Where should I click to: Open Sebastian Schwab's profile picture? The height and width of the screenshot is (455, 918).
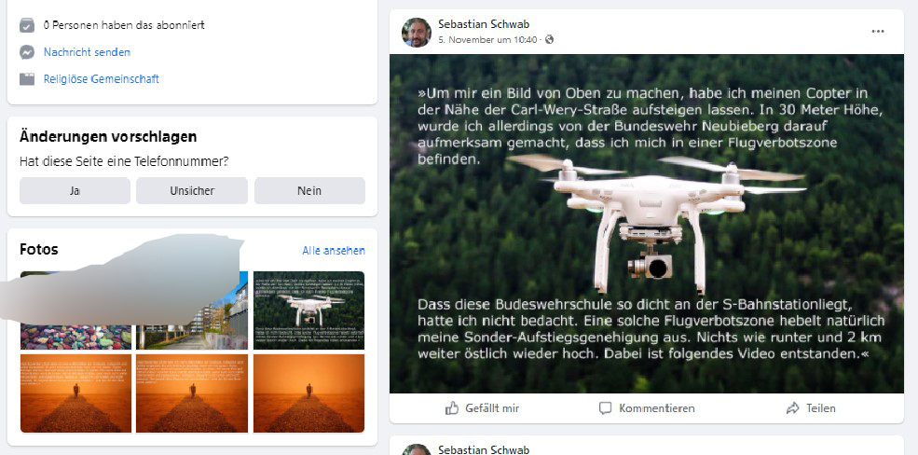pos(417,33)
